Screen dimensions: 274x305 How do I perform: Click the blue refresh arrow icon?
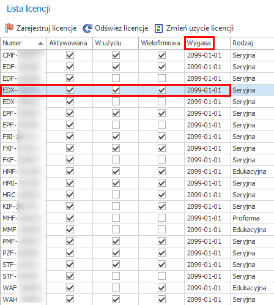[x=87, y=28]
